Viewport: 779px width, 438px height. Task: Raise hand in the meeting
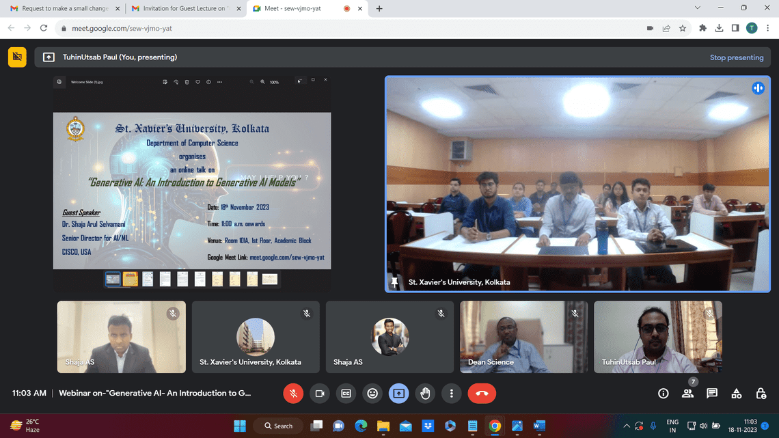click(425, 394)
